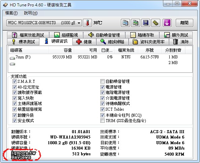Click the 2 MB alignment value

pyautogui.click(x=173, y=63)
